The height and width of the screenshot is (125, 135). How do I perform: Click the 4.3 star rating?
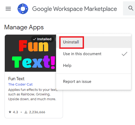(x=13, y=112)
